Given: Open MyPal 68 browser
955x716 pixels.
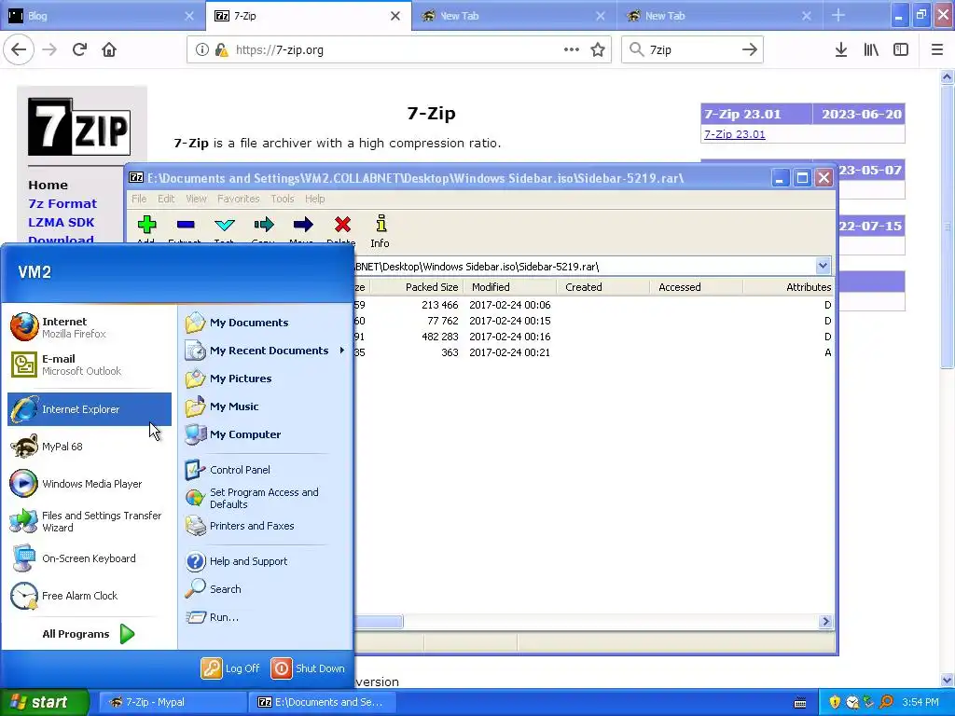Looking at the screenshot, I should click(89, 447).
